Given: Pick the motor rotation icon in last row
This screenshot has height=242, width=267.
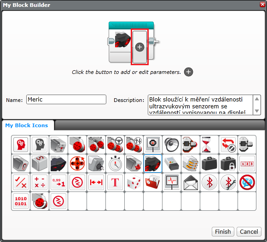Looking at the screenshot, I should [40, 201].
